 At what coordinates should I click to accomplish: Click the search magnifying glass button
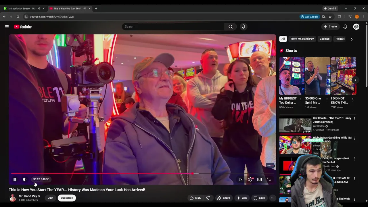(231, 26)
